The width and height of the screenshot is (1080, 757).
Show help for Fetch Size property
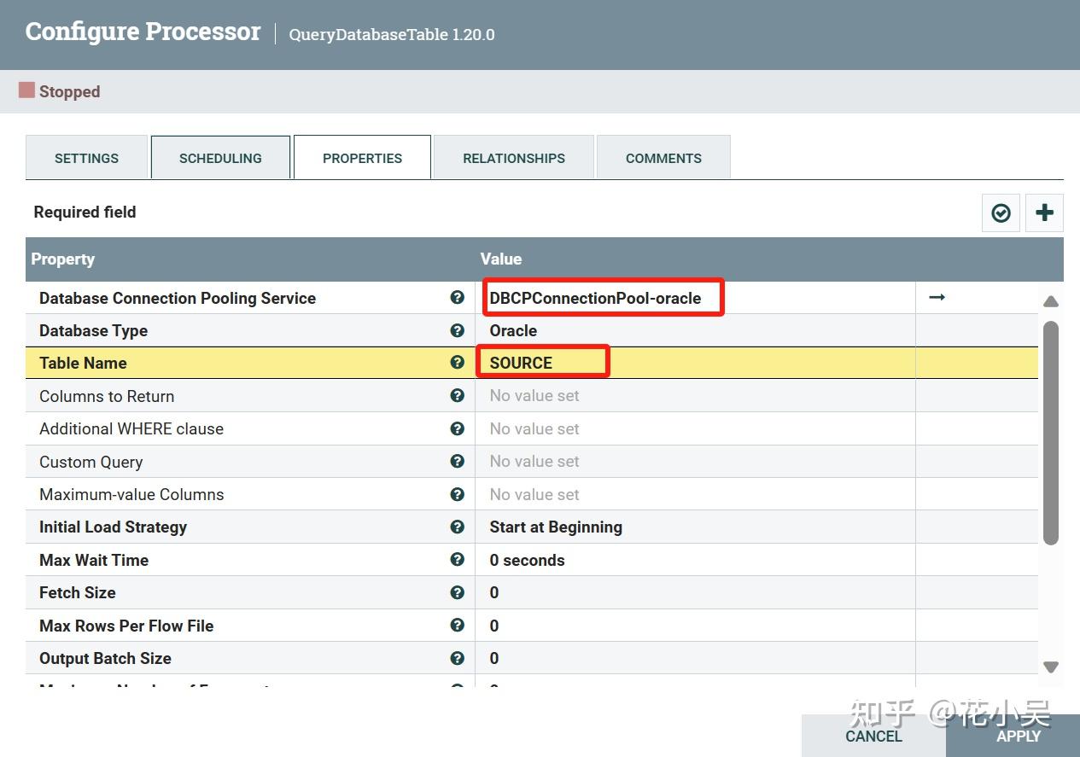[x=457, y=592]
